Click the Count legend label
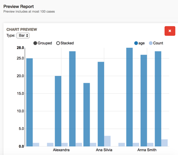Screen dimensions: 178x155 coord(158,43)
